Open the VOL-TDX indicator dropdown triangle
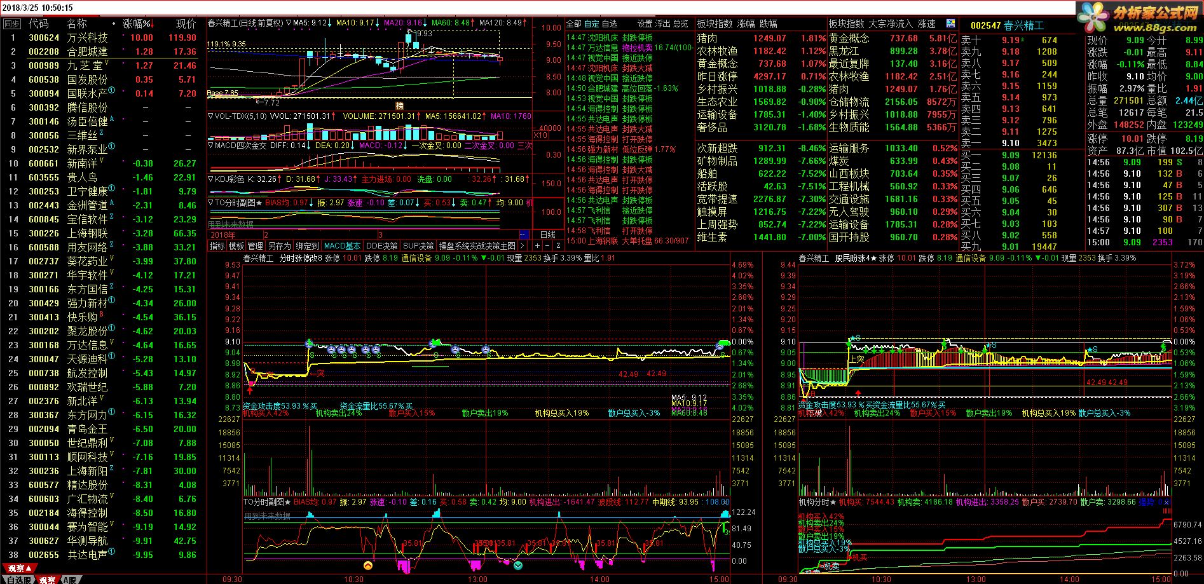The height and width of the screenshot is (584, 1204). pyautogui.click(x=210, y=116)
